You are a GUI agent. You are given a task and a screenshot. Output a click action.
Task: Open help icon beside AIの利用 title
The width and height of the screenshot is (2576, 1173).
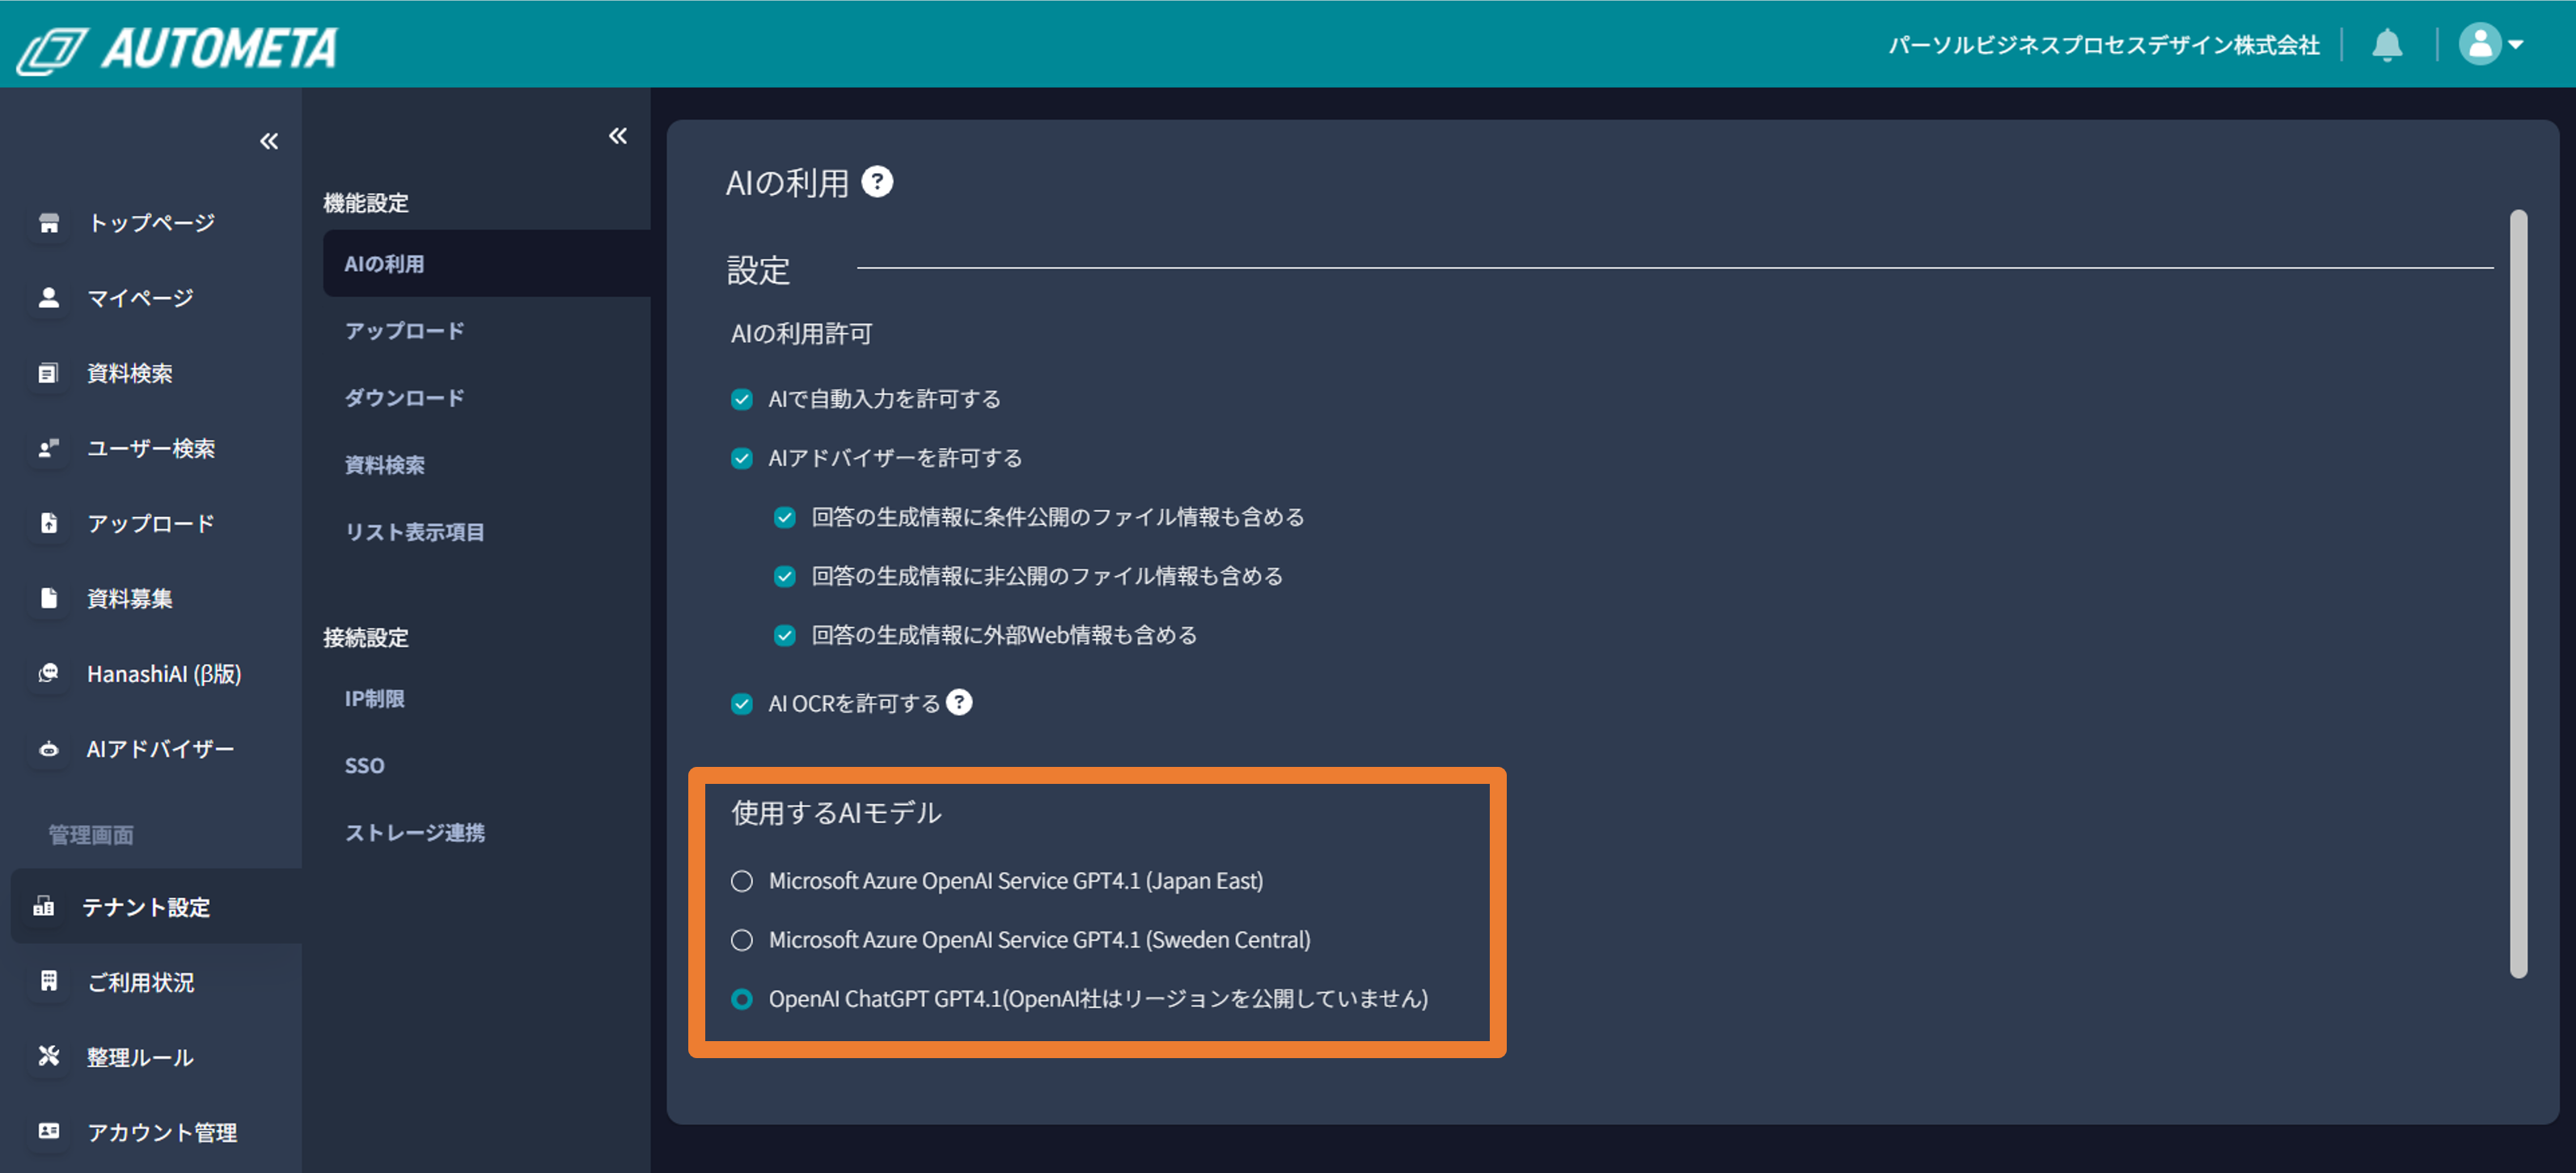[877, 182]
